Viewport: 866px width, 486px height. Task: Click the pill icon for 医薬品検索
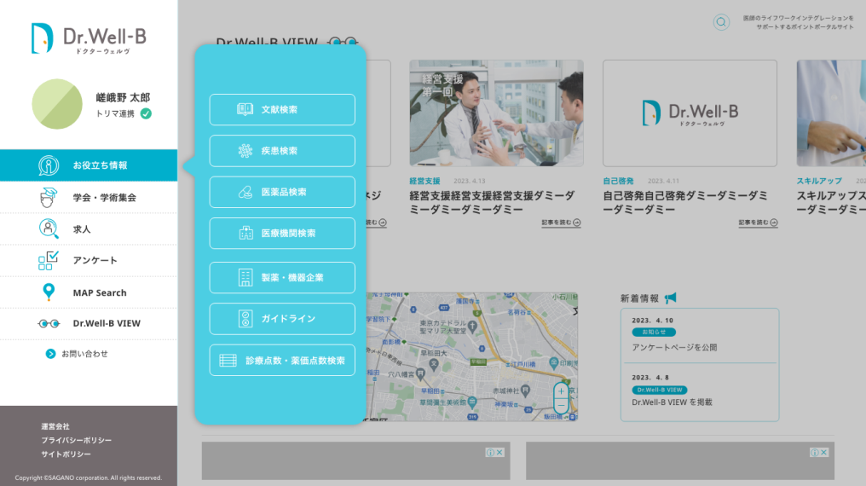(x=245, y=192)
